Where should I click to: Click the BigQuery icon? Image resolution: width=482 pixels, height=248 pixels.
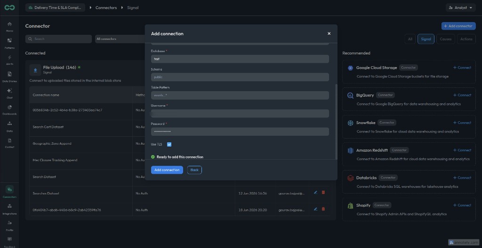[x=350, y=95]
